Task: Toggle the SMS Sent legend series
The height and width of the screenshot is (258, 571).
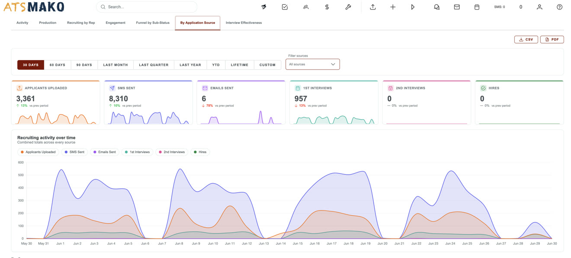Action: [74, 152]
